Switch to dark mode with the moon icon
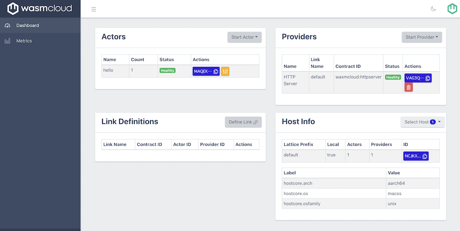This screenshot has width=460, height=231. [x=433, y=9]
